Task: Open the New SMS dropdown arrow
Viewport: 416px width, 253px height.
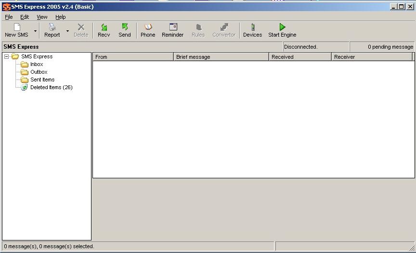Action: tap(35, 31)
